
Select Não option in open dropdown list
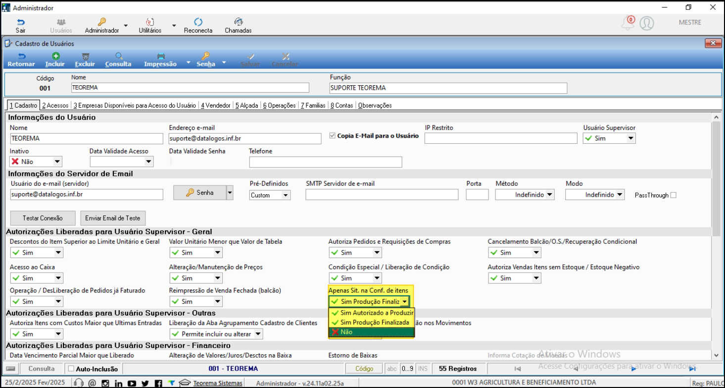[x=372, y=332]
